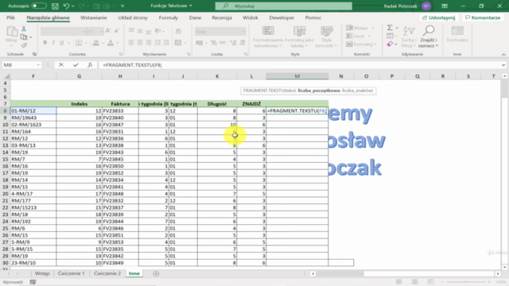Open the Name Box dropdown arrow
Viewport: 509px width, 286px height.
[38, 65]
